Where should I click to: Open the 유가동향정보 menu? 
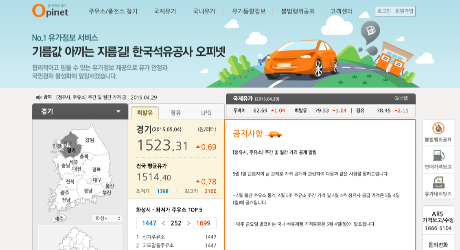pyautogui.click(x=248, y=11)
